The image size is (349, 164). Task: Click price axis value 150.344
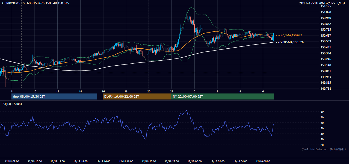pos(326,53)
